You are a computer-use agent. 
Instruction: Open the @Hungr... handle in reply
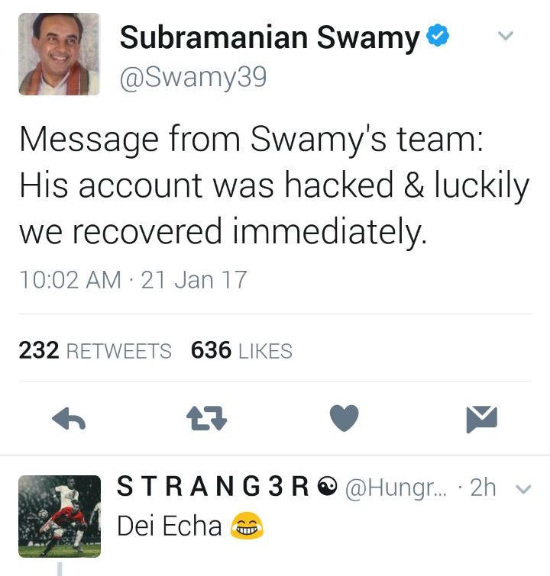(396, 488)
